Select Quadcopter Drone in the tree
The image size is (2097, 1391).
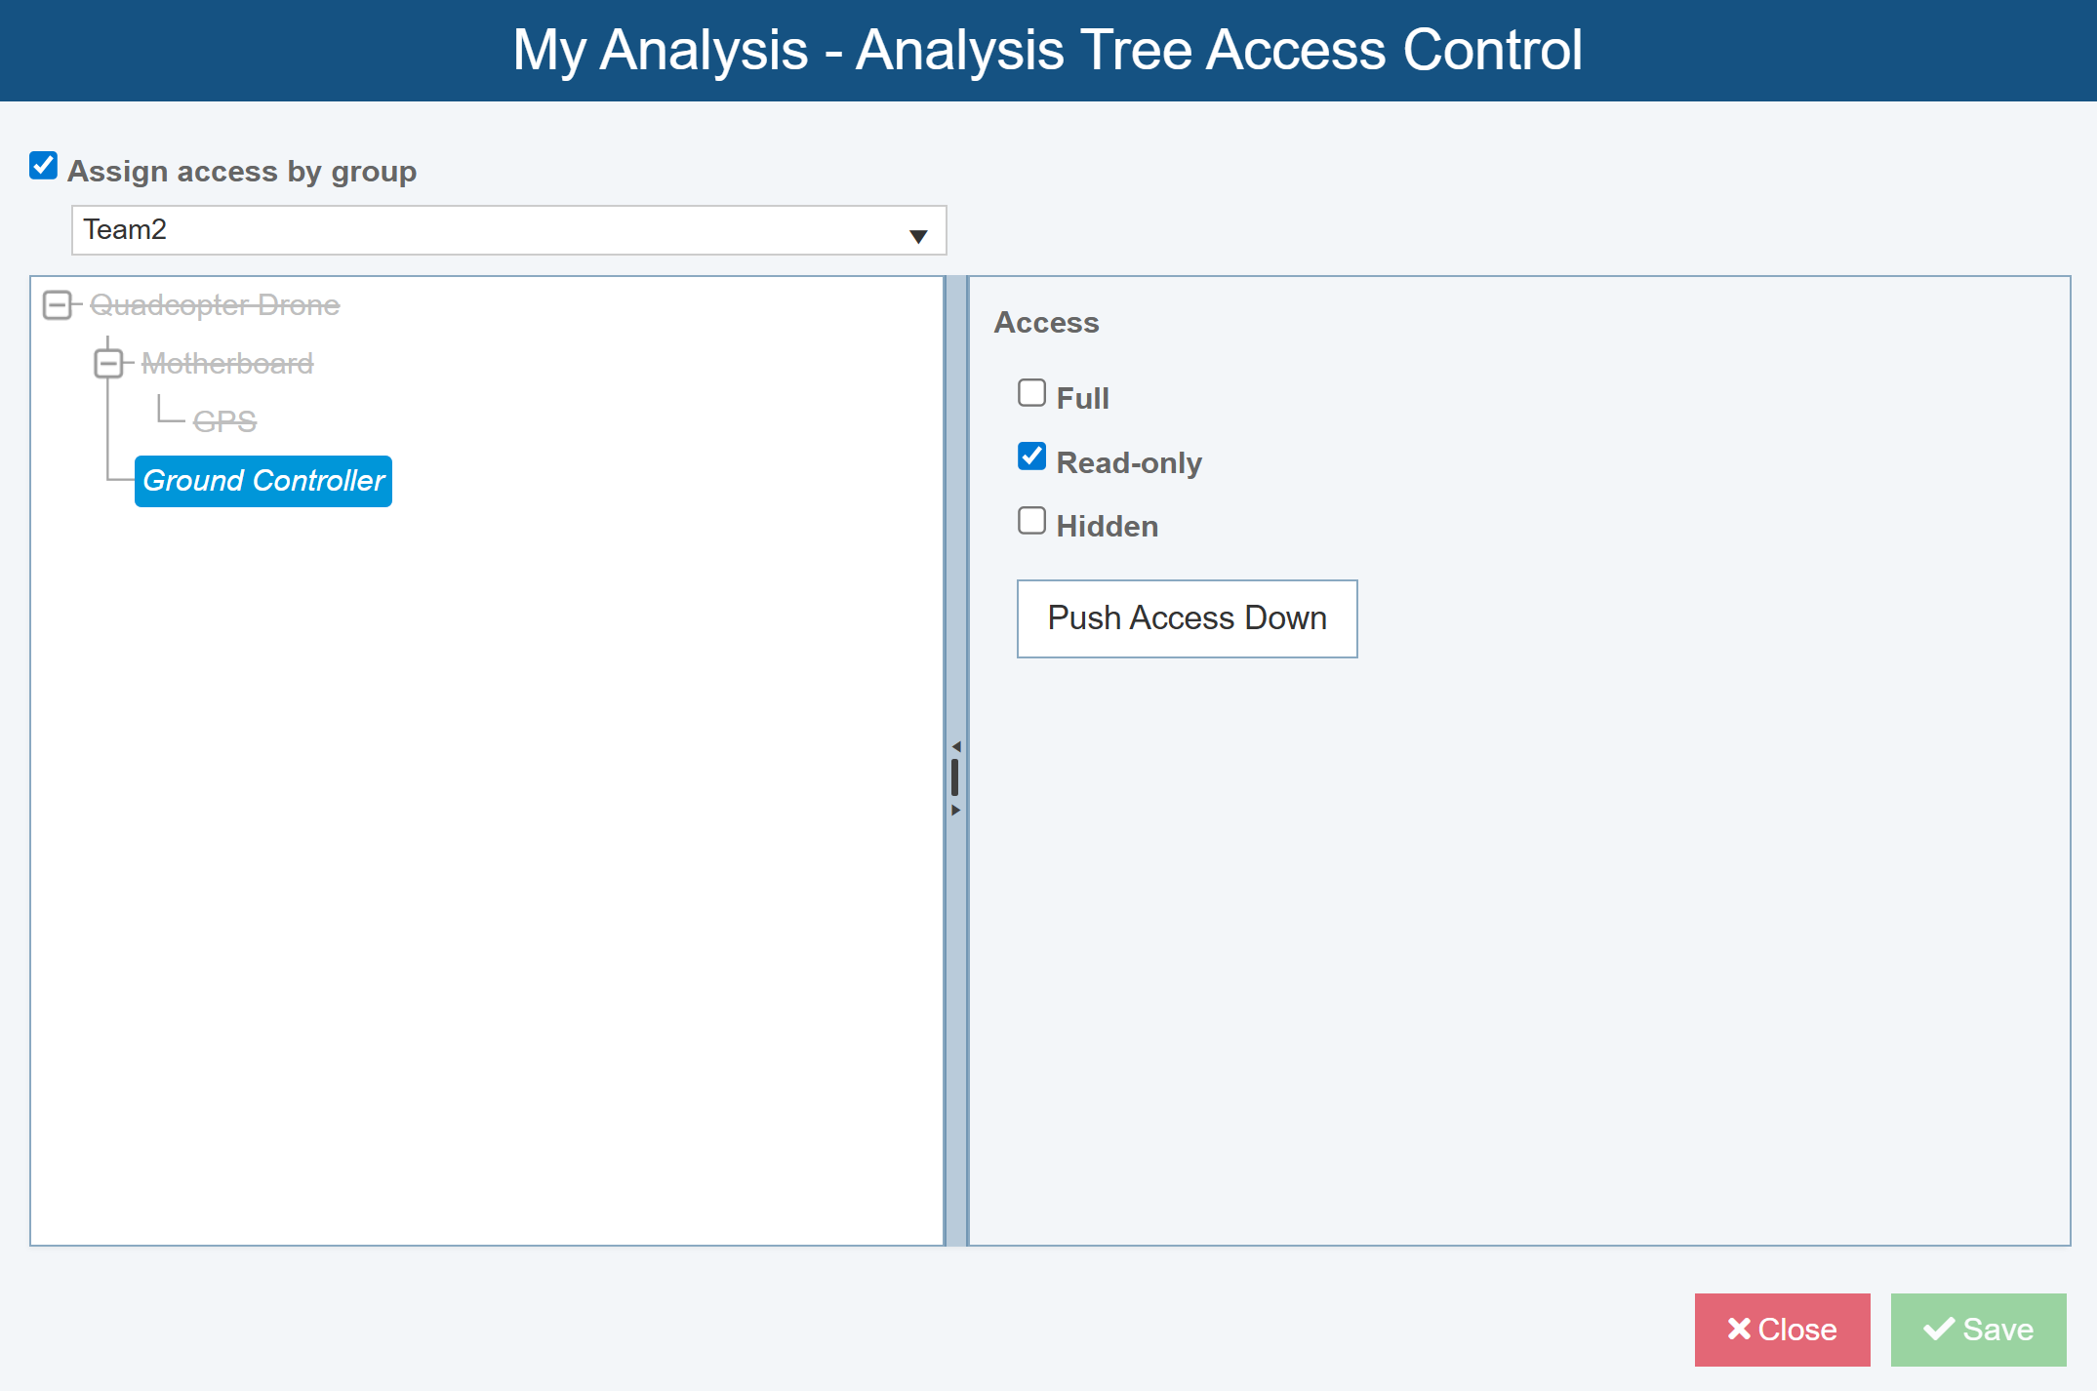[x=215, y=305]
